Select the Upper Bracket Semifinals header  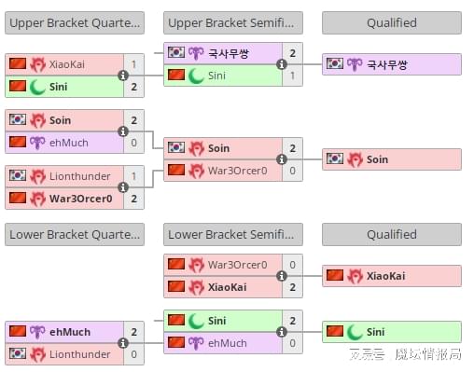pos(233,23)
